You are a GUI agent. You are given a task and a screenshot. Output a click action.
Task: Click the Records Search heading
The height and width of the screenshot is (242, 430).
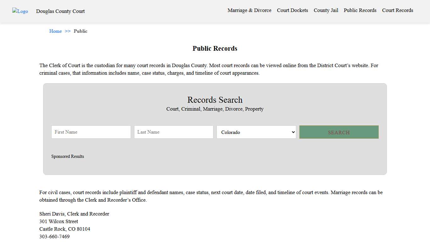(215, 100)
